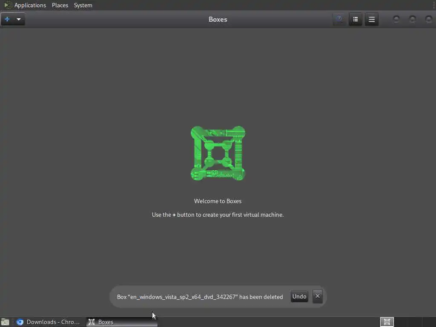Open the Applications menu
The height and width of the screenshot is (327, 436).
30,5
